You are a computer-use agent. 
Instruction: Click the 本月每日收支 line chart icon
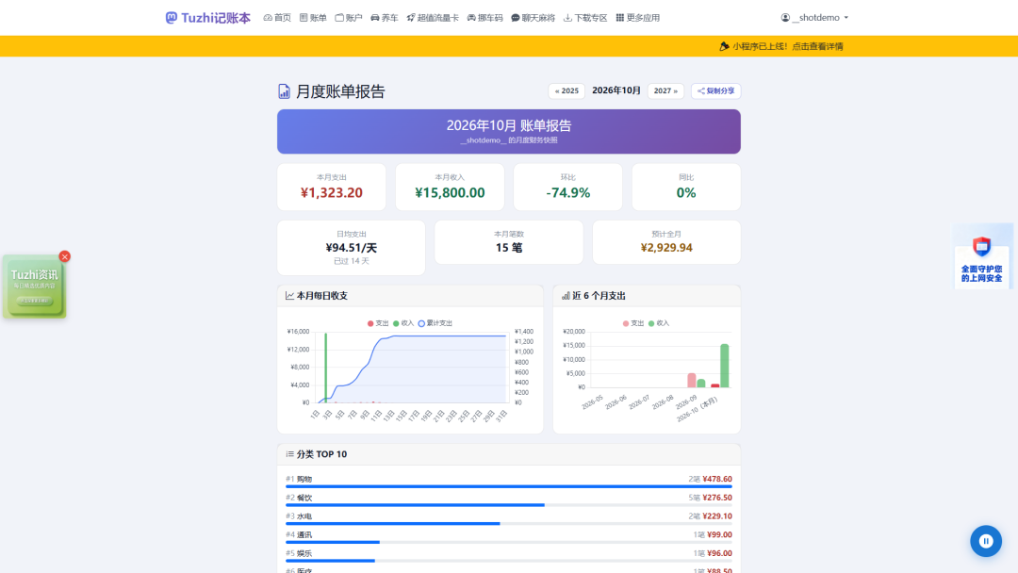(x=289, y=296)
